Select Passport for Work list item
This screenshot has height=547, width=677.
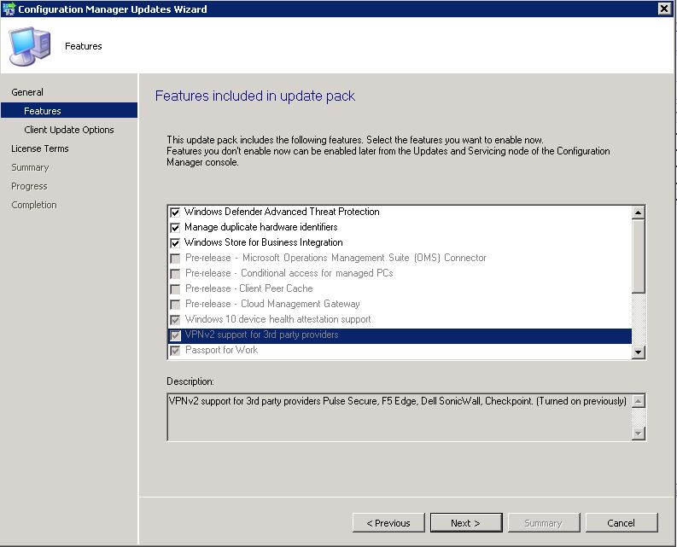point(221,350)
